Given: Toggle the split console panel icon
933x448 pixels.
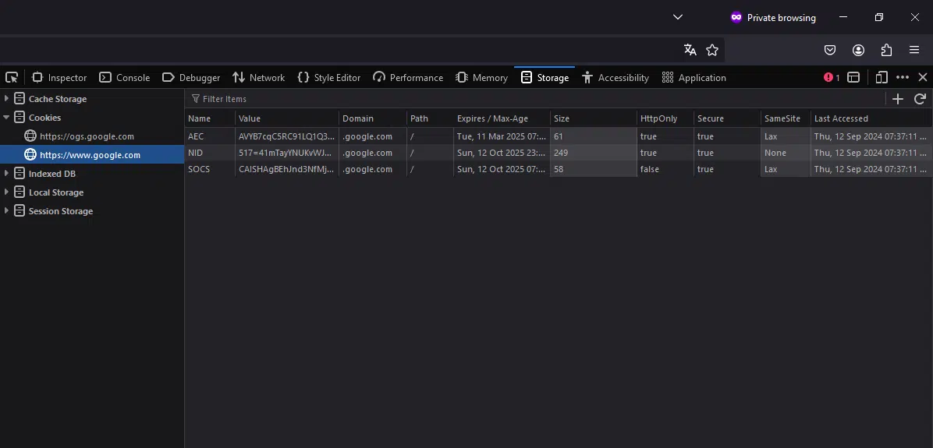Looking at the screenshot, I should click(x=853, y=77).
